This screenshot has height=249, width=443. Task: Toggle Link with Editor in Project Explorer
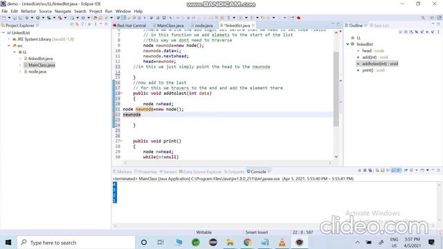coord(77,25)
